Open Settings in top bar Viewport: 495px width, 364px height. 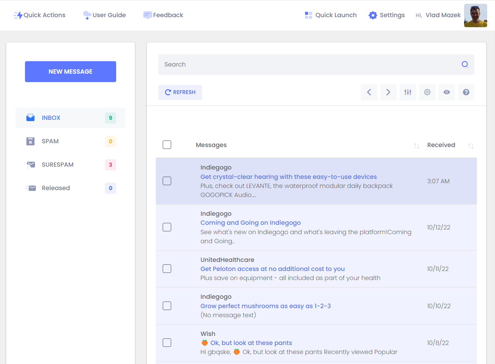(386, 15)
